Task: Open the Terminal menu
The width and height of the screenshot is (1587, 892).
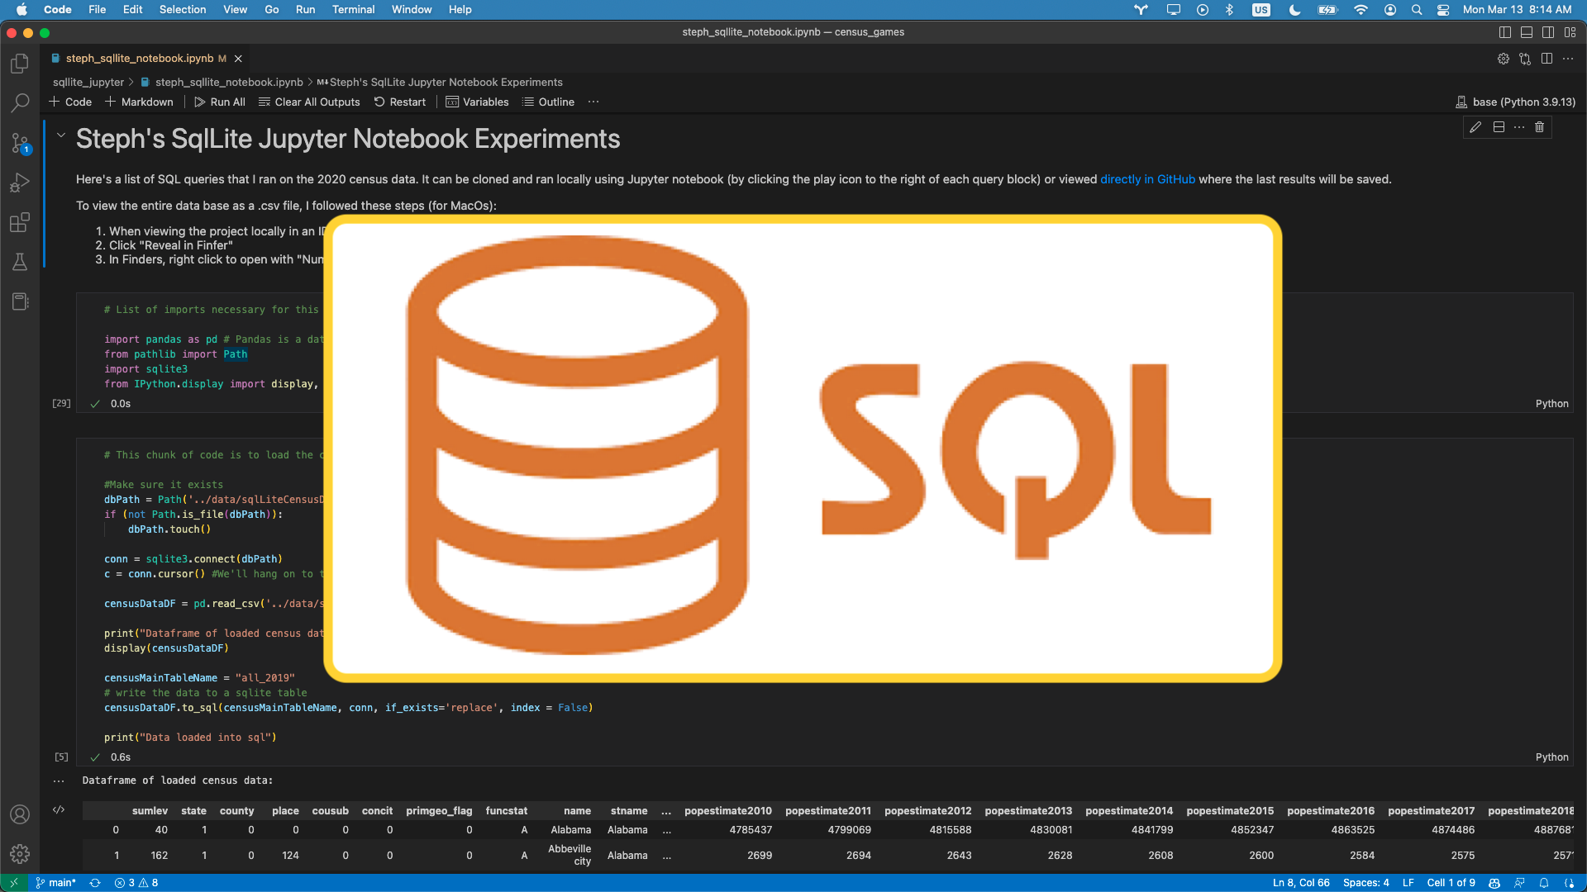Action: tap(353, 9)
